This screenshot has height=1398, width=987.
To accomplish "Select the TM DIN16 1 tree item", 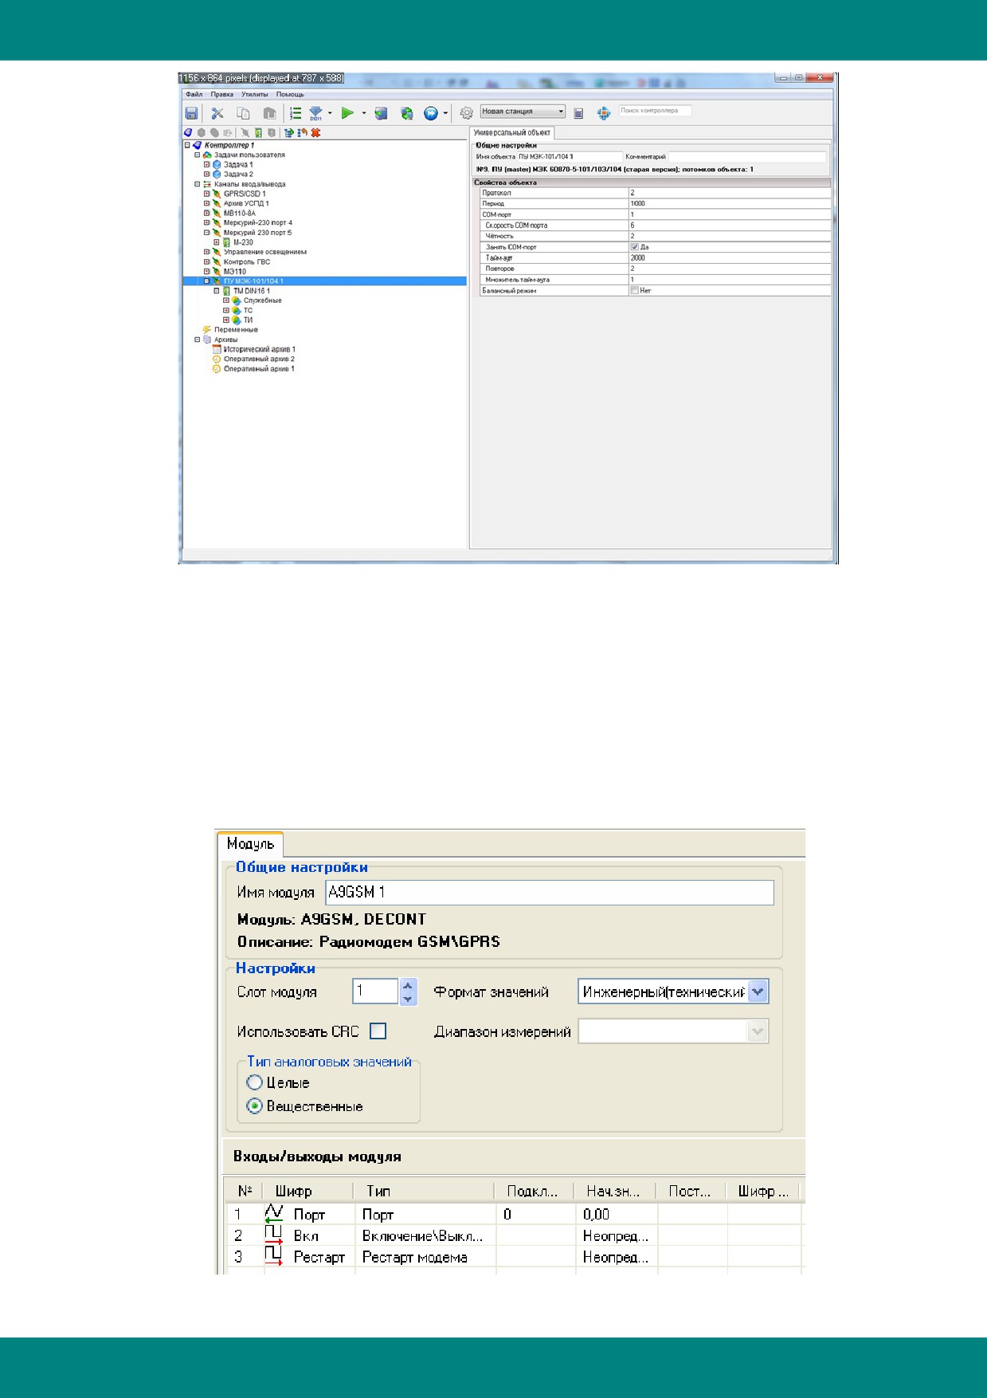I will (x=252, y=291).
